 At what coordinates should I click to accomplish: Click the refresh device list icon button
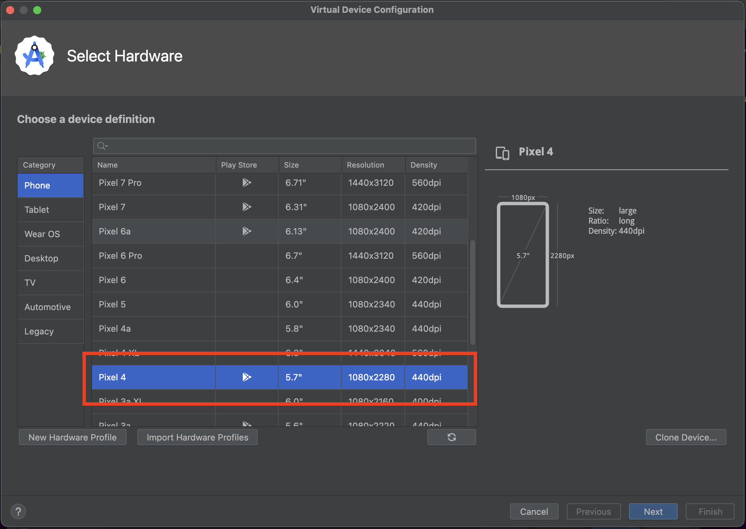451,437
